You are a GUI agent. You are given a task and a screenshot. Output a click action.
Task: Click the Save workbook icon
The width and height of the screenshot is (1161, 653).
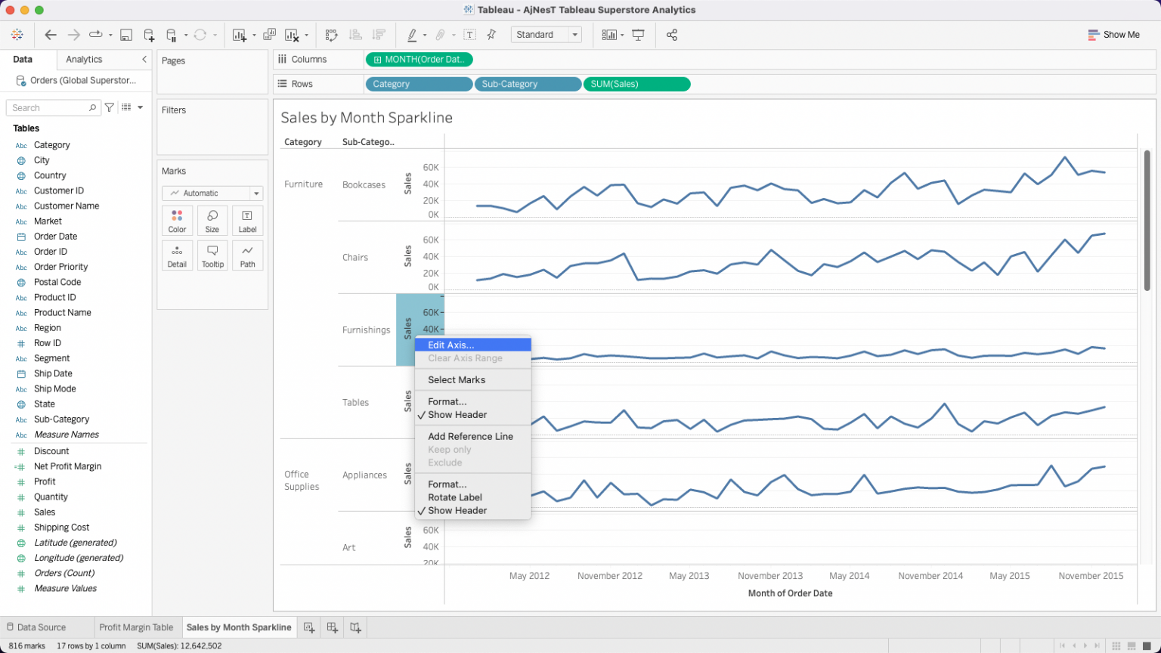click(x=126, y=35)
